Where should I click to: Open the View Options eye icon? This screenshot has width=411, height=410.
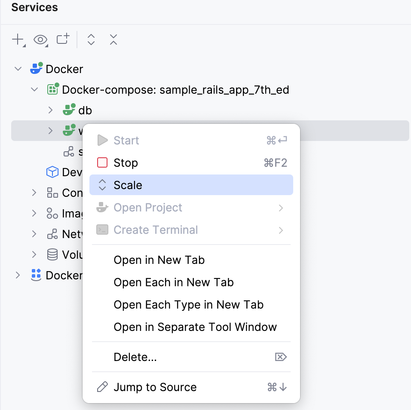pyautogui.click(x=40, y=40)
